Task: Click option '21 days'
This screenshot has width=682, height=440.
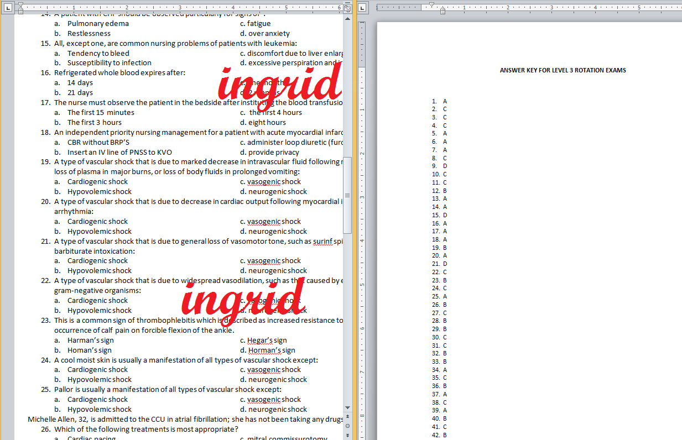Action: point(80,92)
